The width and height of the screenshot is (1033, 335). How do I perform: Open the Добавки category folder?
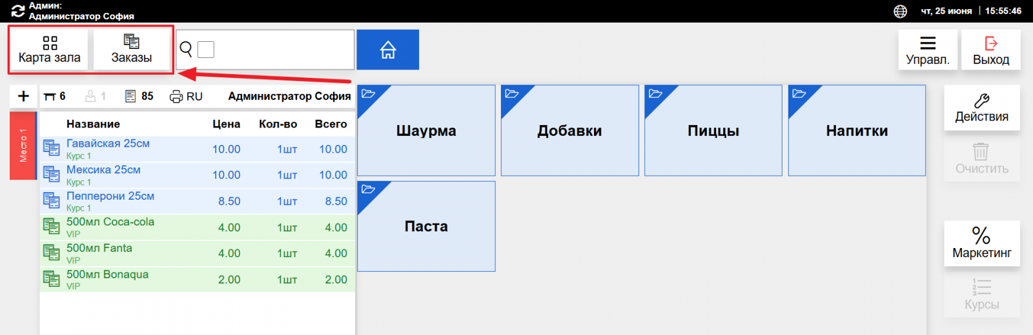pyautogui.click(x=570, y=131)
